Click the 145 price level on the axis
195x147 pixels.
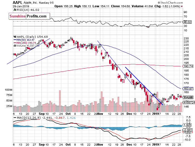point(186,107)
